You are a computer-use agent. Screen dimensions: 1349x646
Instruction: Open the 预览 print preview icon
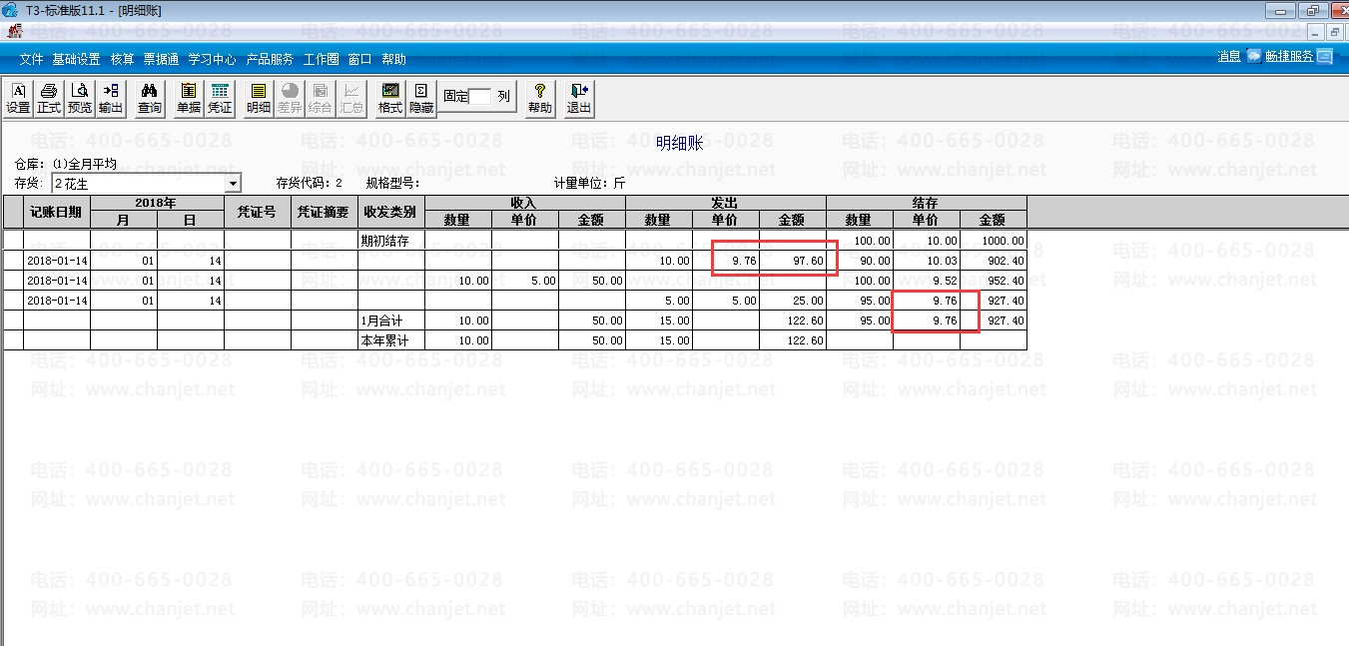pyautogui.click(x=80, y=98)
